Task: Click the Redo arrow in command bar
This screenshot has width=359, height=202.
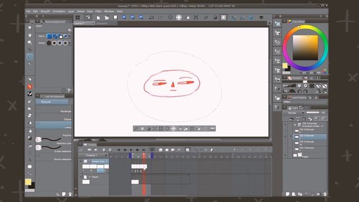Action: [x=160, y=17]
